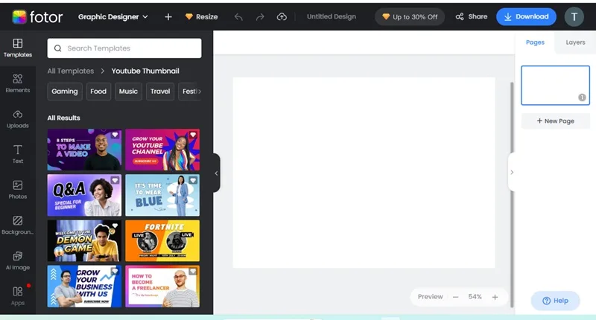Viewport: 596px width, 320px height.
Task: Select the Text tool in sidebar
Action: tap(17, 154)
